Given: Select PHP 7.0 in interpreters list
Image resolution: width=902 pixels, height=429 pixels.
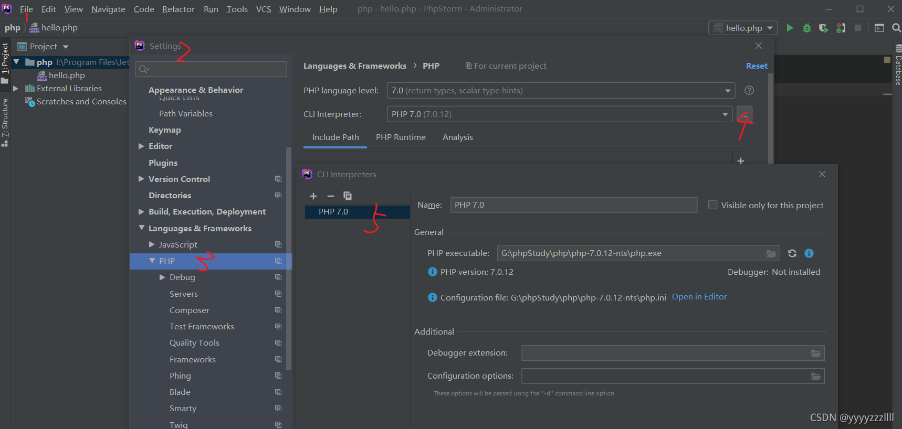Looking at the screenshot, I should point(357,211).
